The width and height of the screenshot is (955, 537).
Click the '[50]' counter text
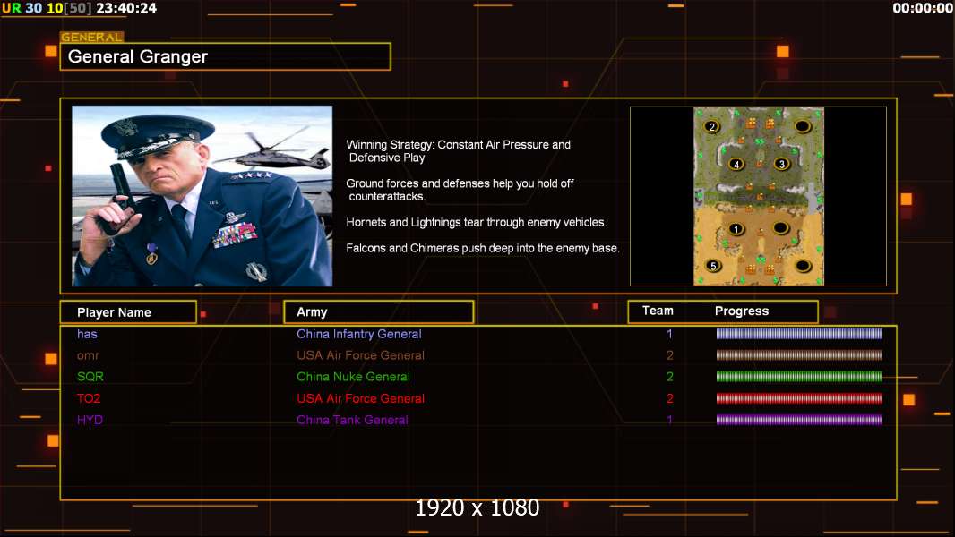click(78, 8)
